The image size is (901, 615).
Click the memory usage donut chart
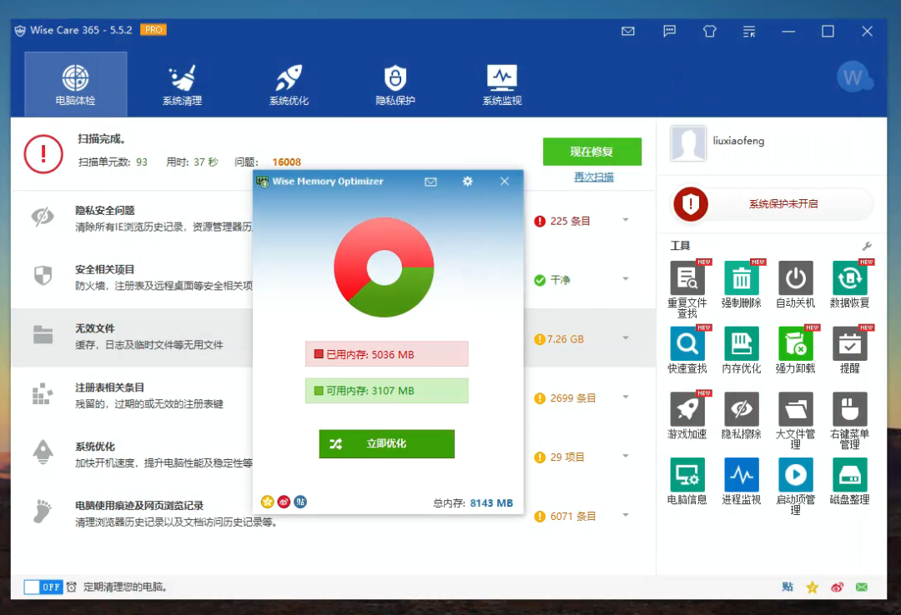click(x=384, y=267)
